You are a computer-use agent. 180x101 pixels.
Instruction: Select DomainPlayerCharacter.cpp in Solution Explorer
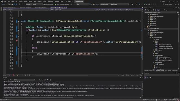[x=166, y=48]
